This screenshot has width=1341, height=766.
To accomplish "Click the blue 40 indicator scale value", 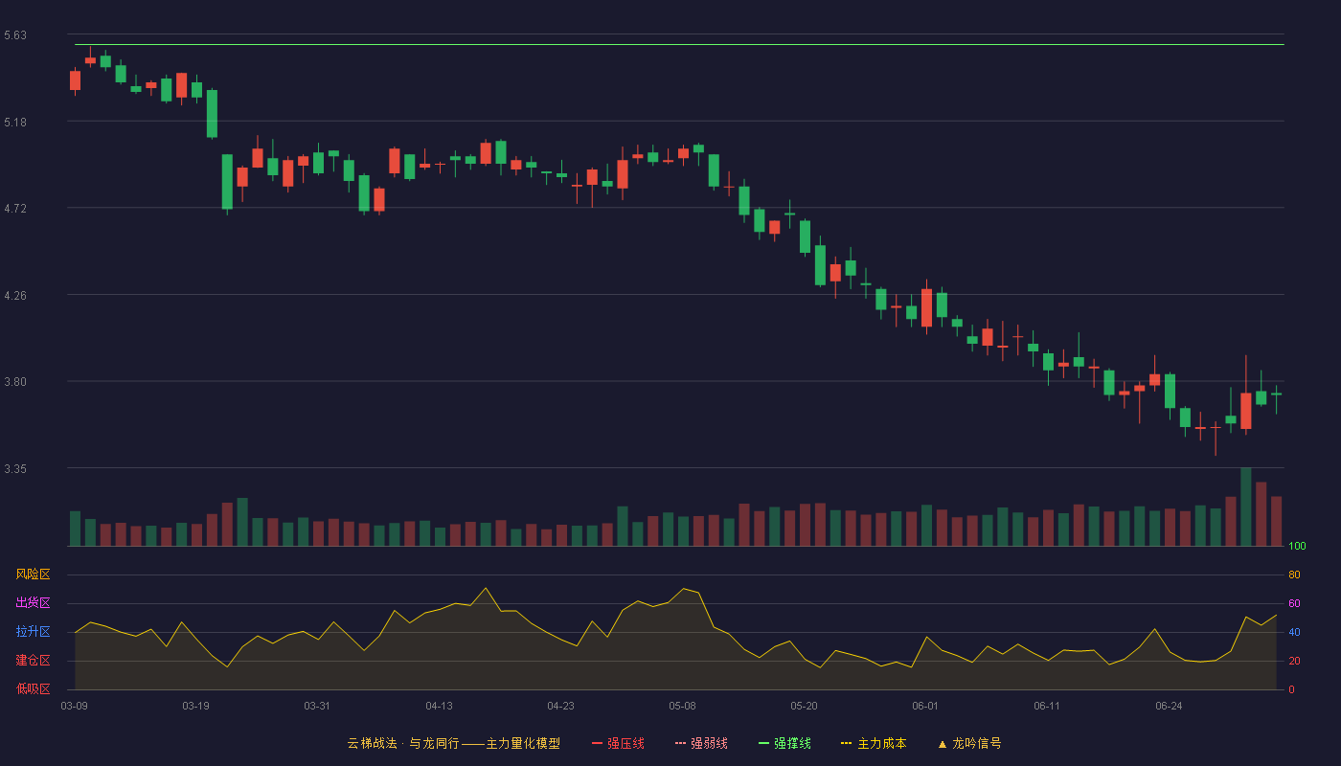I will coord(1294,632).
